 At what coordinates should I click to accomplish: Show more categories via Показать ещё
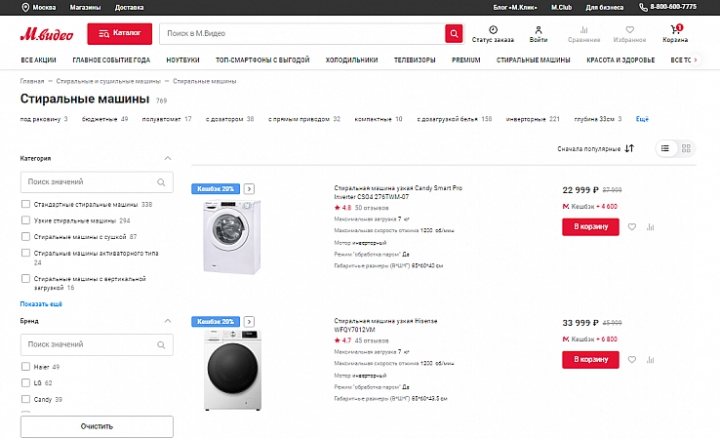pos(41,304)
